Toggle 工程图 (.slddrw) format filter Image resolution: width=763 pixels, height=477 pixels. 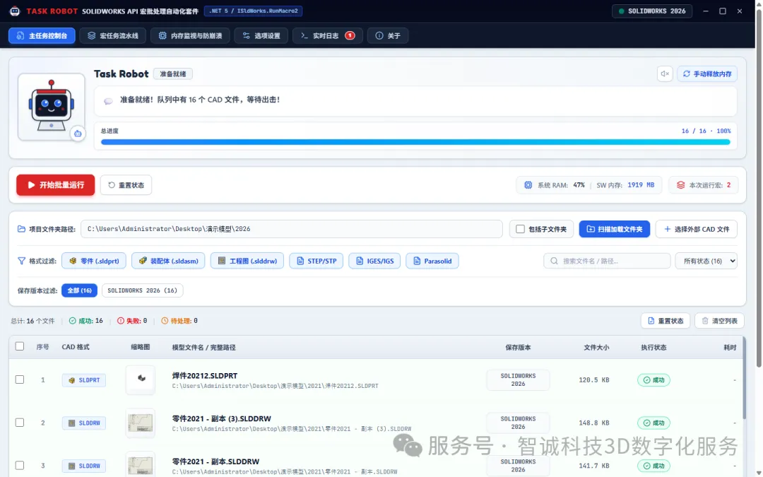point(247,261)
